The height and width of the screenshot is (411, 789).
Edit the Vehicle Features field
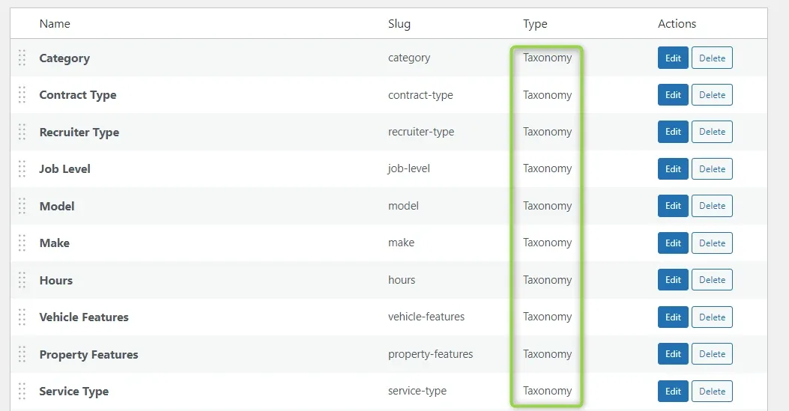pos(673,317)
